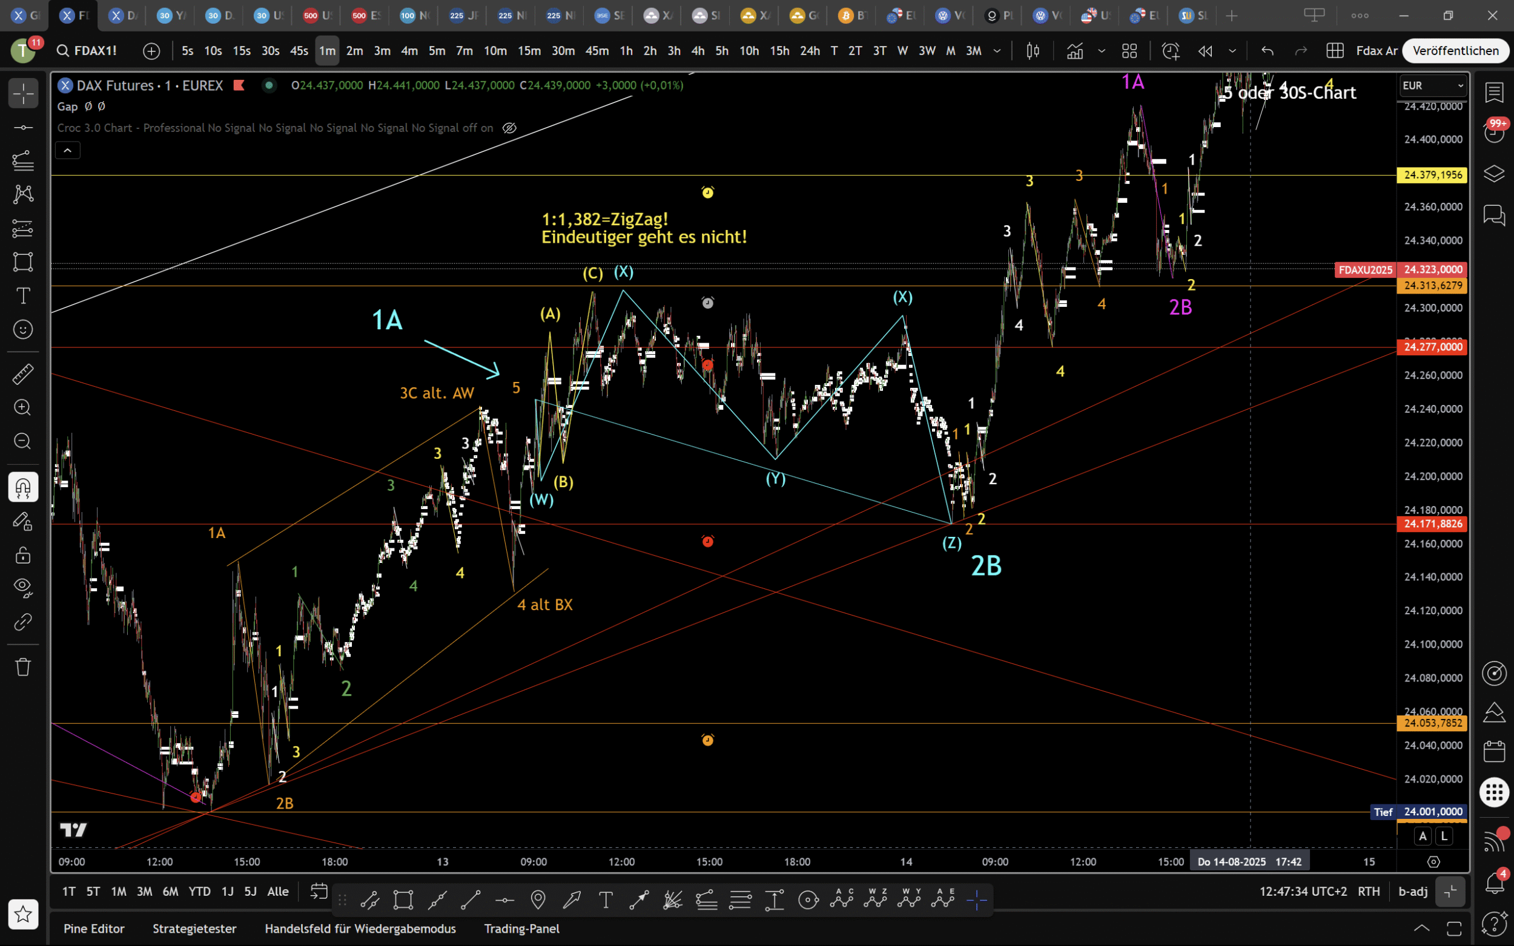This screenshot has height=946, width=1514.
Task: Toggle Magnet mode in left toolbar
Action: click(23, 487)
